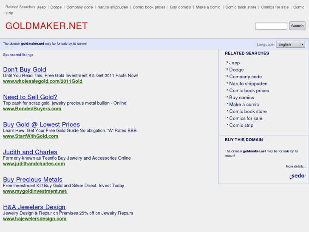309x232 pixels.
Task: Open Buy Gold @ Lowest Prices listing
Action: tap(41, 124)
